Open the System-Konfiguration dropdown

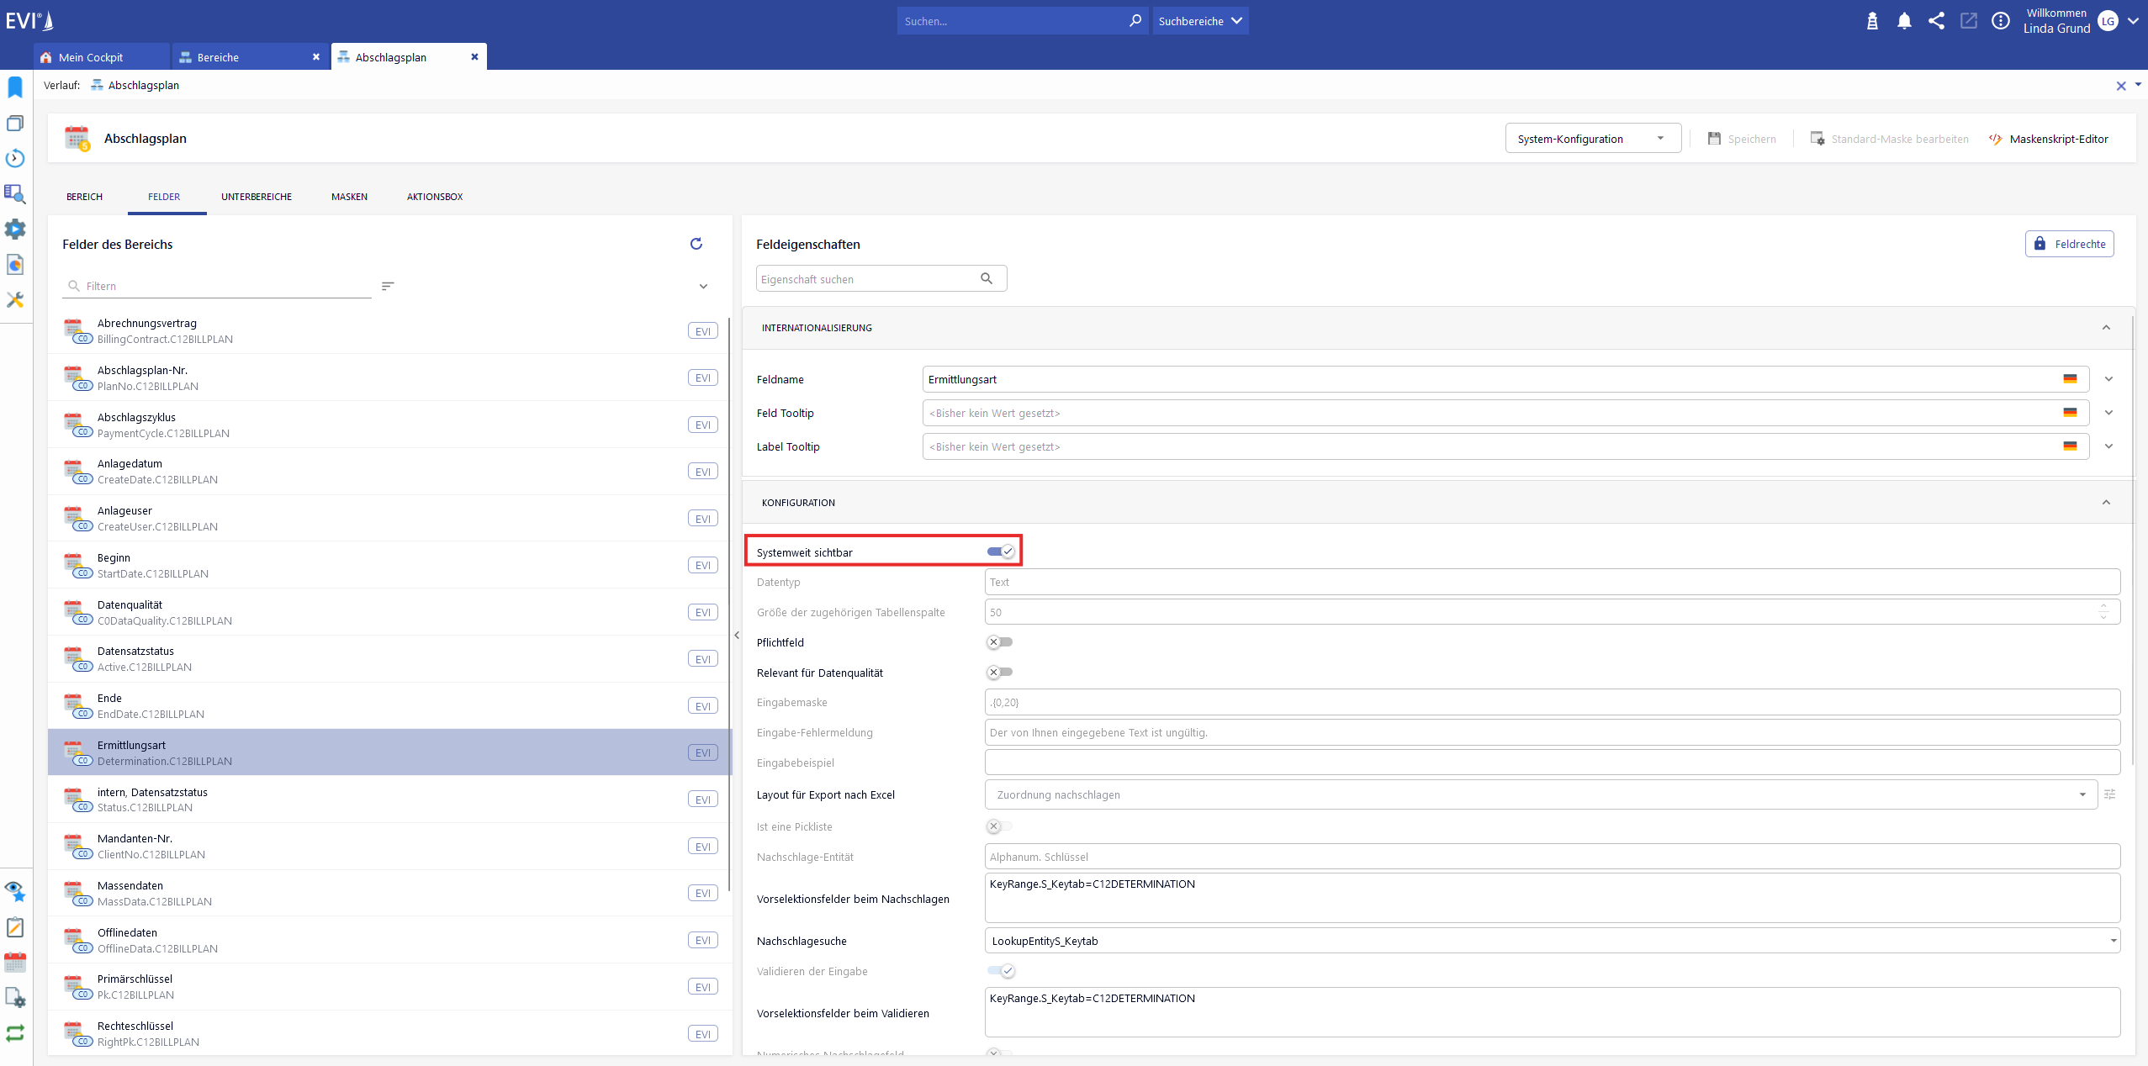point(1592,139)
